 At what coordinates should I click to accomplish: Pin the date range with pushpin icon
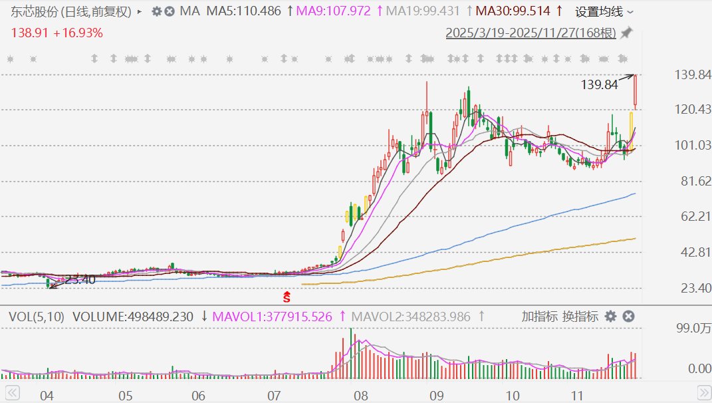[x=627, y=33]
